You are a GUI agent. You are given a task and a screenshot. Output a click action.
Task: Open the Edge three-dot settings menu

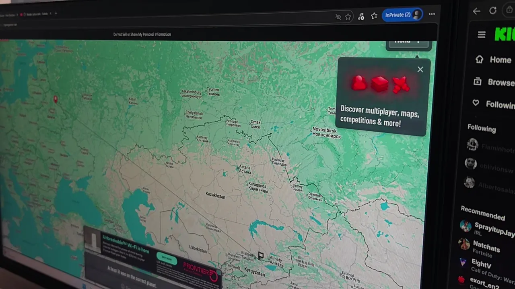pyautogui.click(x=432, y=14)
